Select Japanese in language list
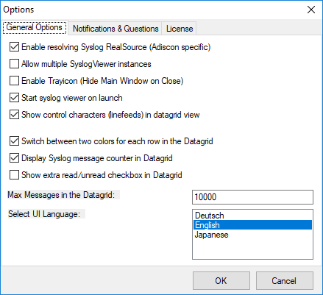Screen dimensions: 323x295 pos(252,235)
